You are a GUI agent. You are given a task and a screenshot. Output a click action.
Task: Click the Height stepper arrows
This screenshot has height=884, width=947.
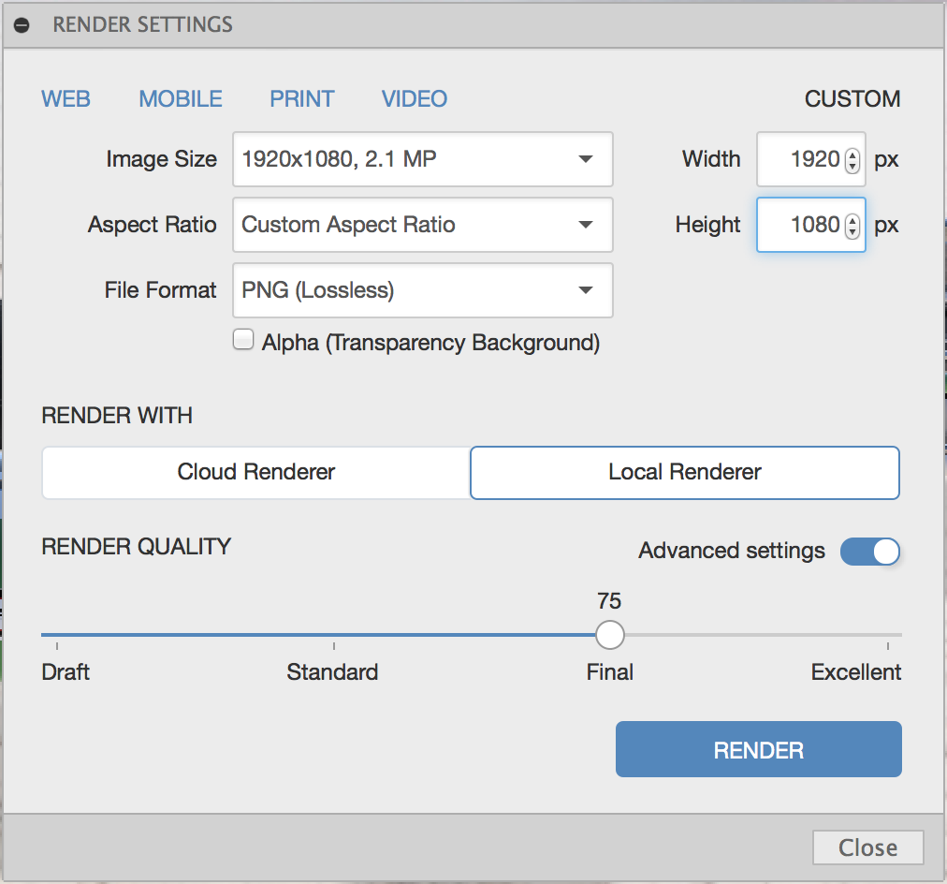click(852, 226)
